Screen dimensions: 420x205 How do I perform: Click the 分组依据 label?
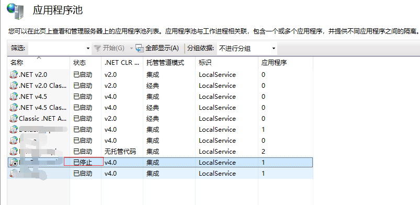click(x=201, y=48)
